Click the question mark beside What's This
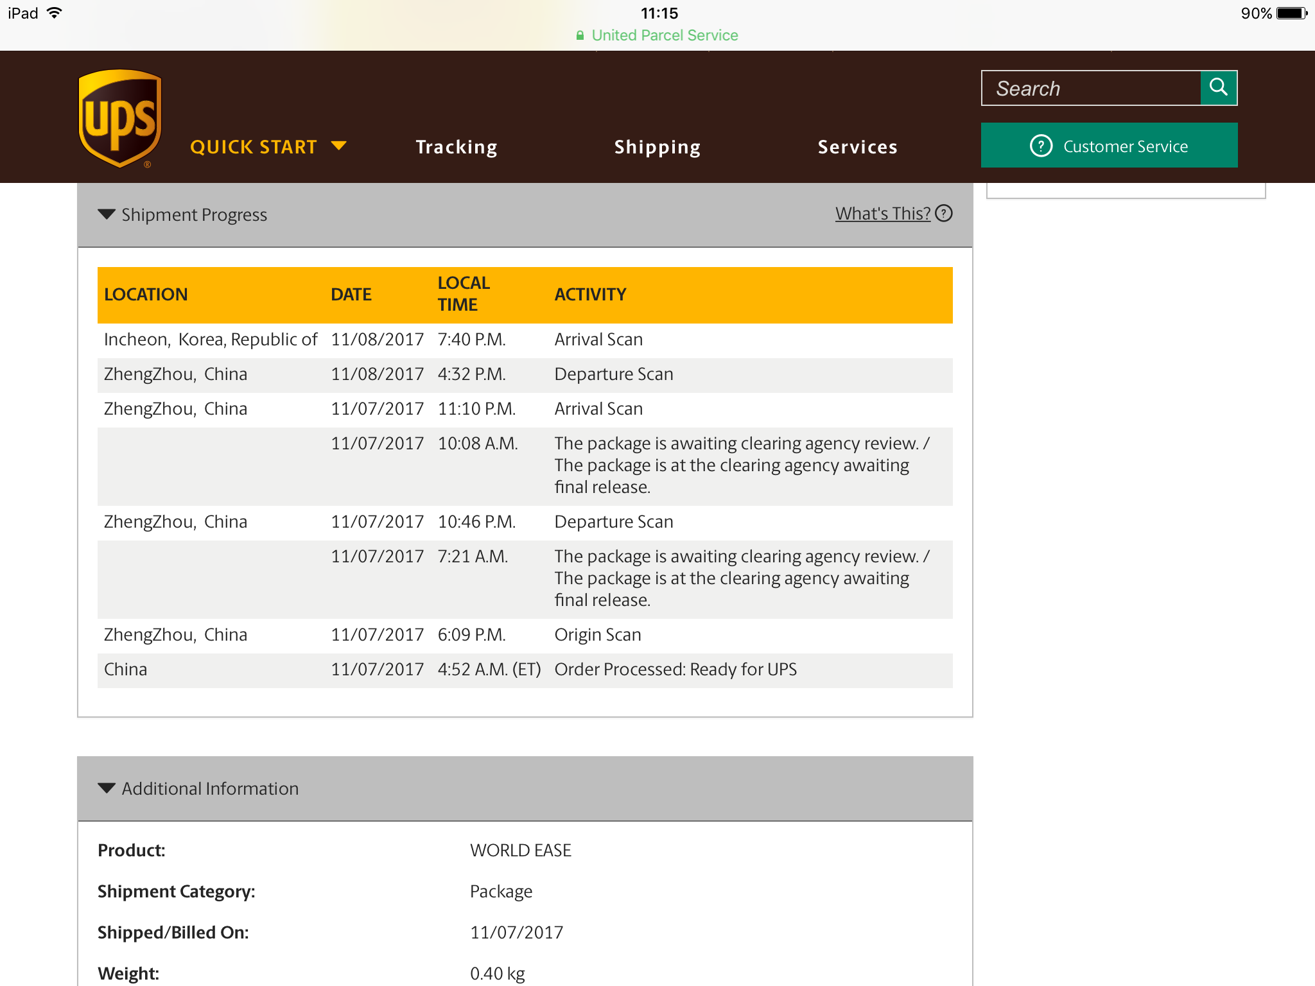 pyautogui.click(x=943, y=213)
